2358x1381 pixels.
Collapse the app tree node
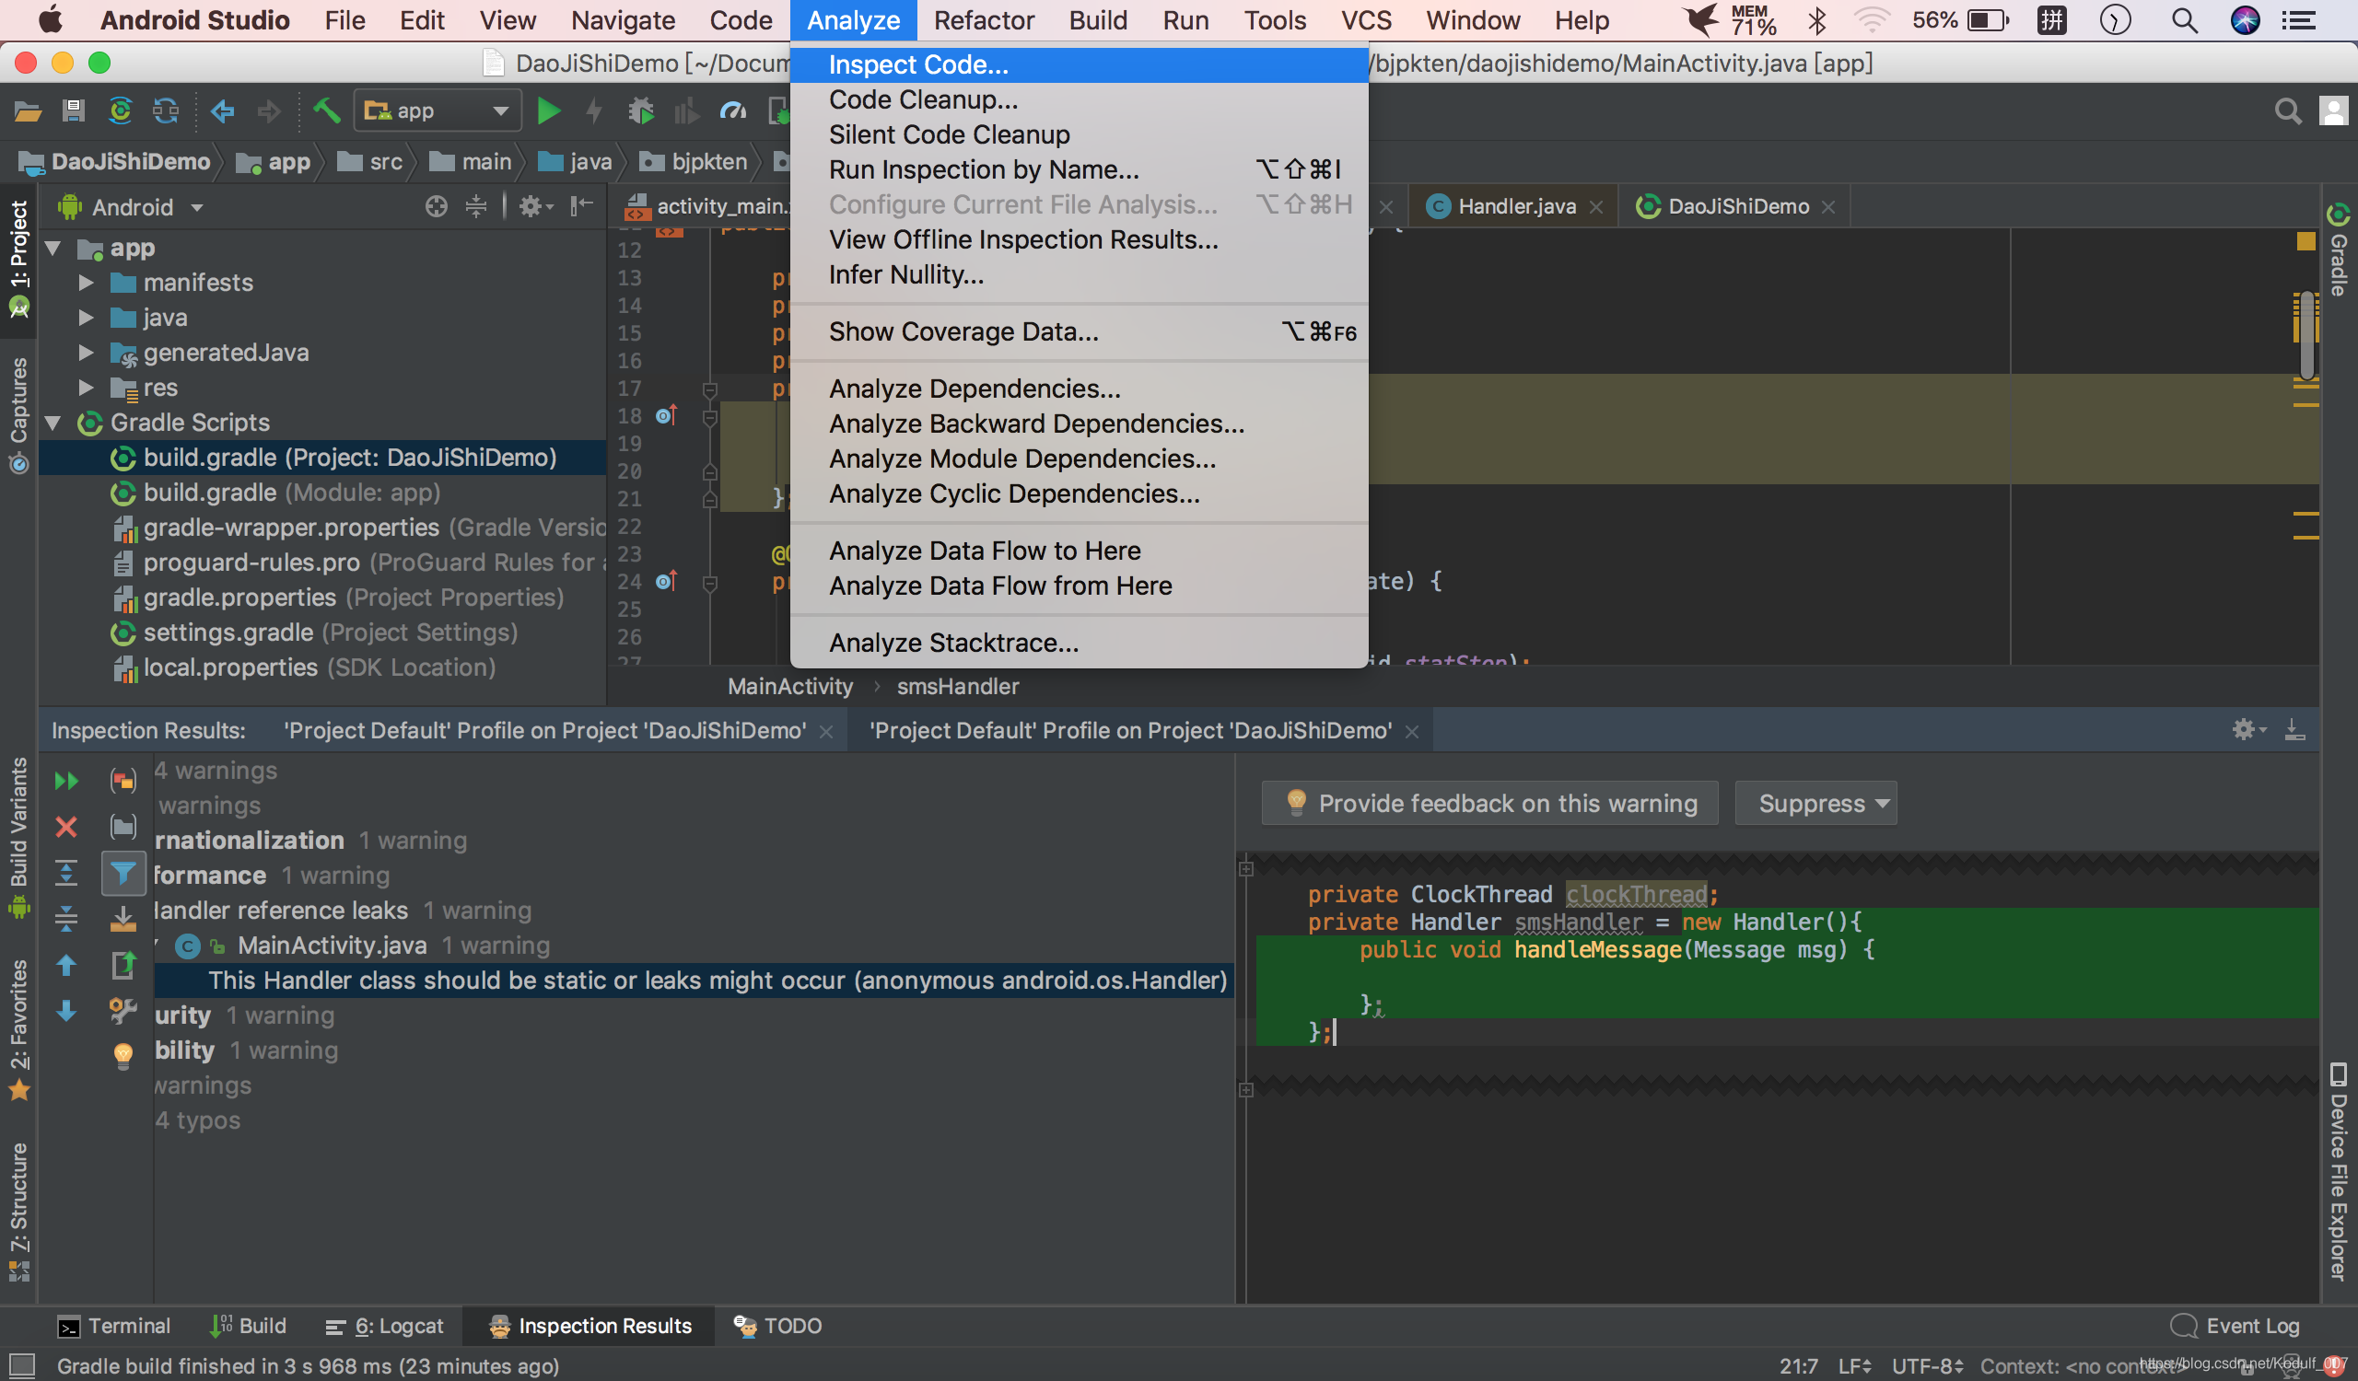(x=53, y=249)
